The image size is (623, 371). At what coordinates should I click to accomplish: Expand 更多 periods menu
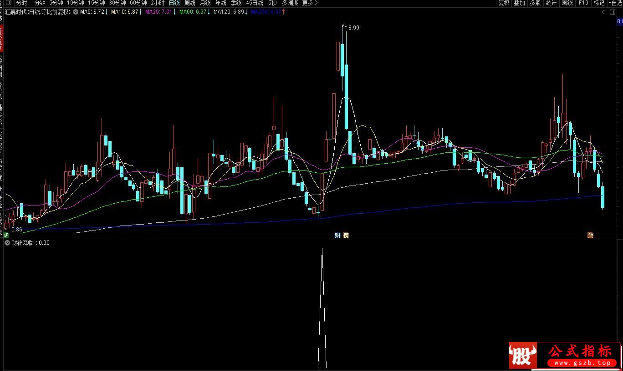tap(310, 3)
